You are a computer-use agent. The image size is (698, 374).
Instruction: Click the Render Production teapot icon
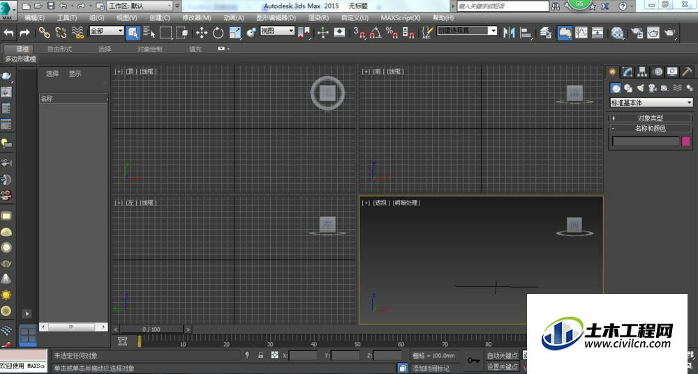tap(669, 33)
